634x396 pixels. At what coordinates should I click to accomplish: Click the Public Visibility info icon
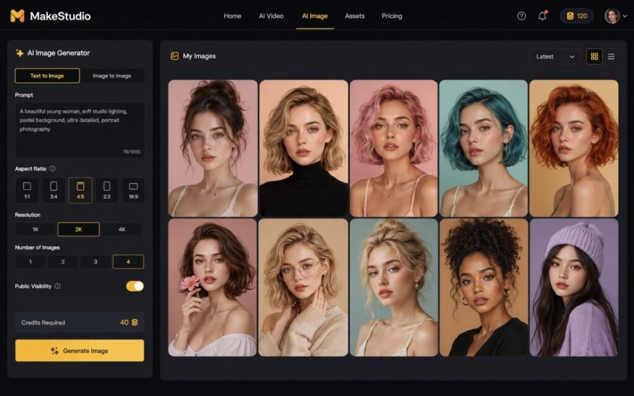coord(58,286)
